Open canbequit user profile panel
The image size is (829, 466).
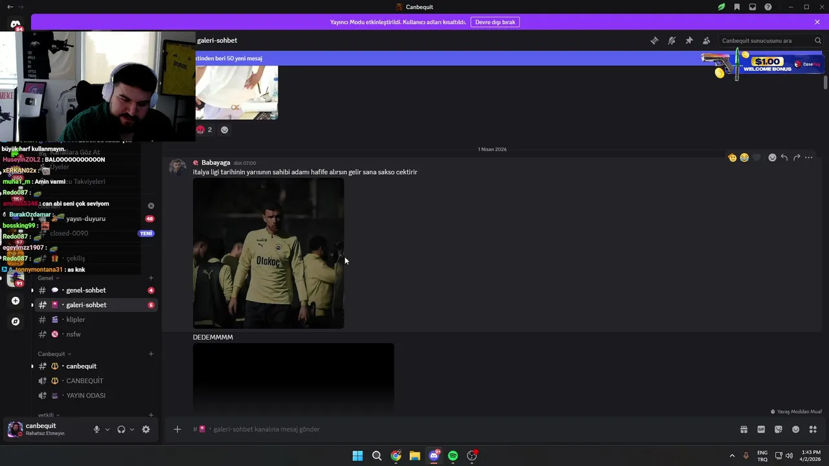pos(45,429)
